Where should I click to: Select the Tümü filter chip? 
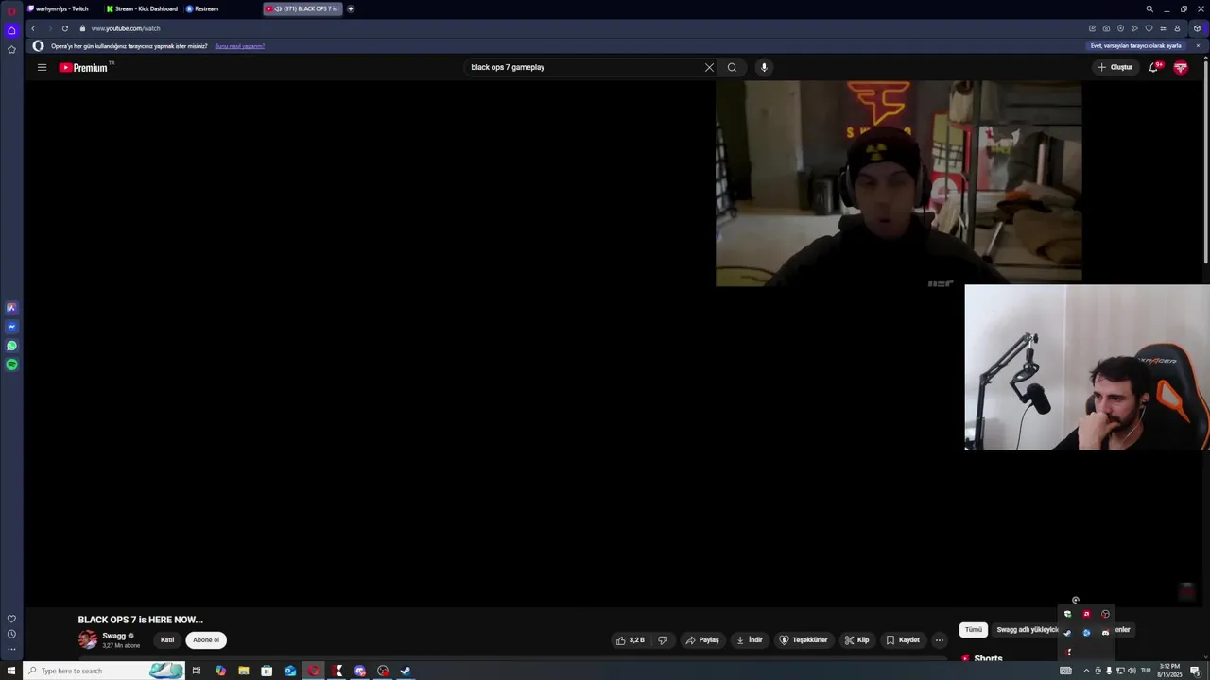(x=974, y=630)
